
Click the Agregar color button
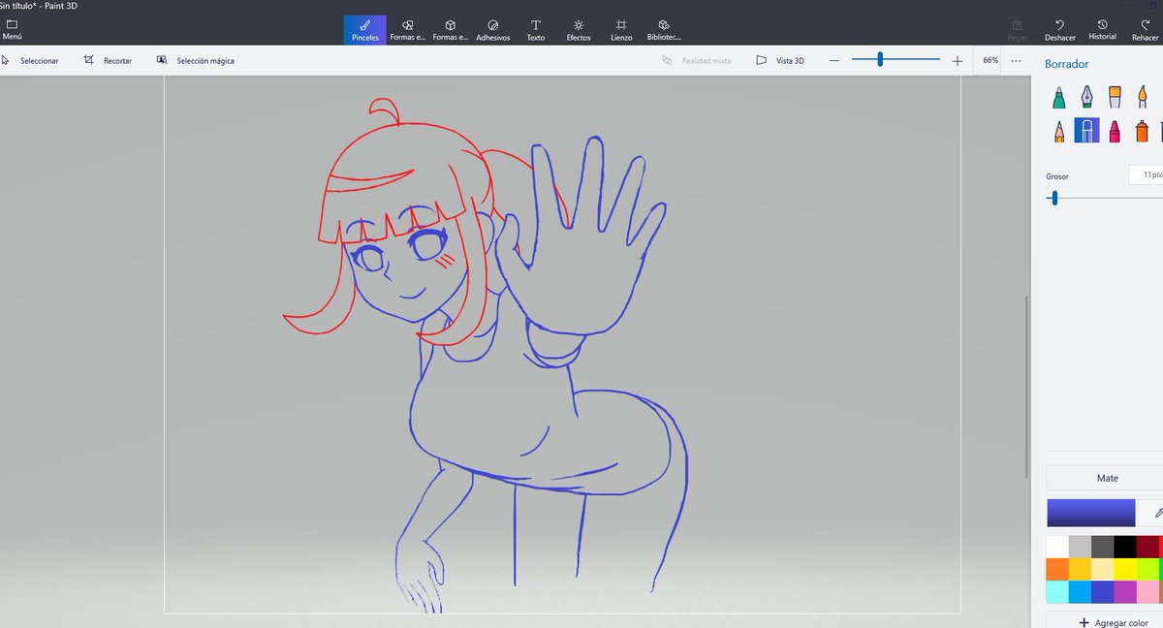coord(1105,622)
